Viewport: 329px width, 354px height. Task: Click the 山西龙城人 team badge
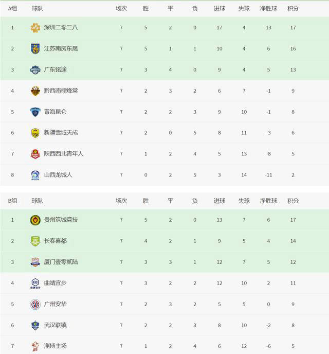(35, 175)
